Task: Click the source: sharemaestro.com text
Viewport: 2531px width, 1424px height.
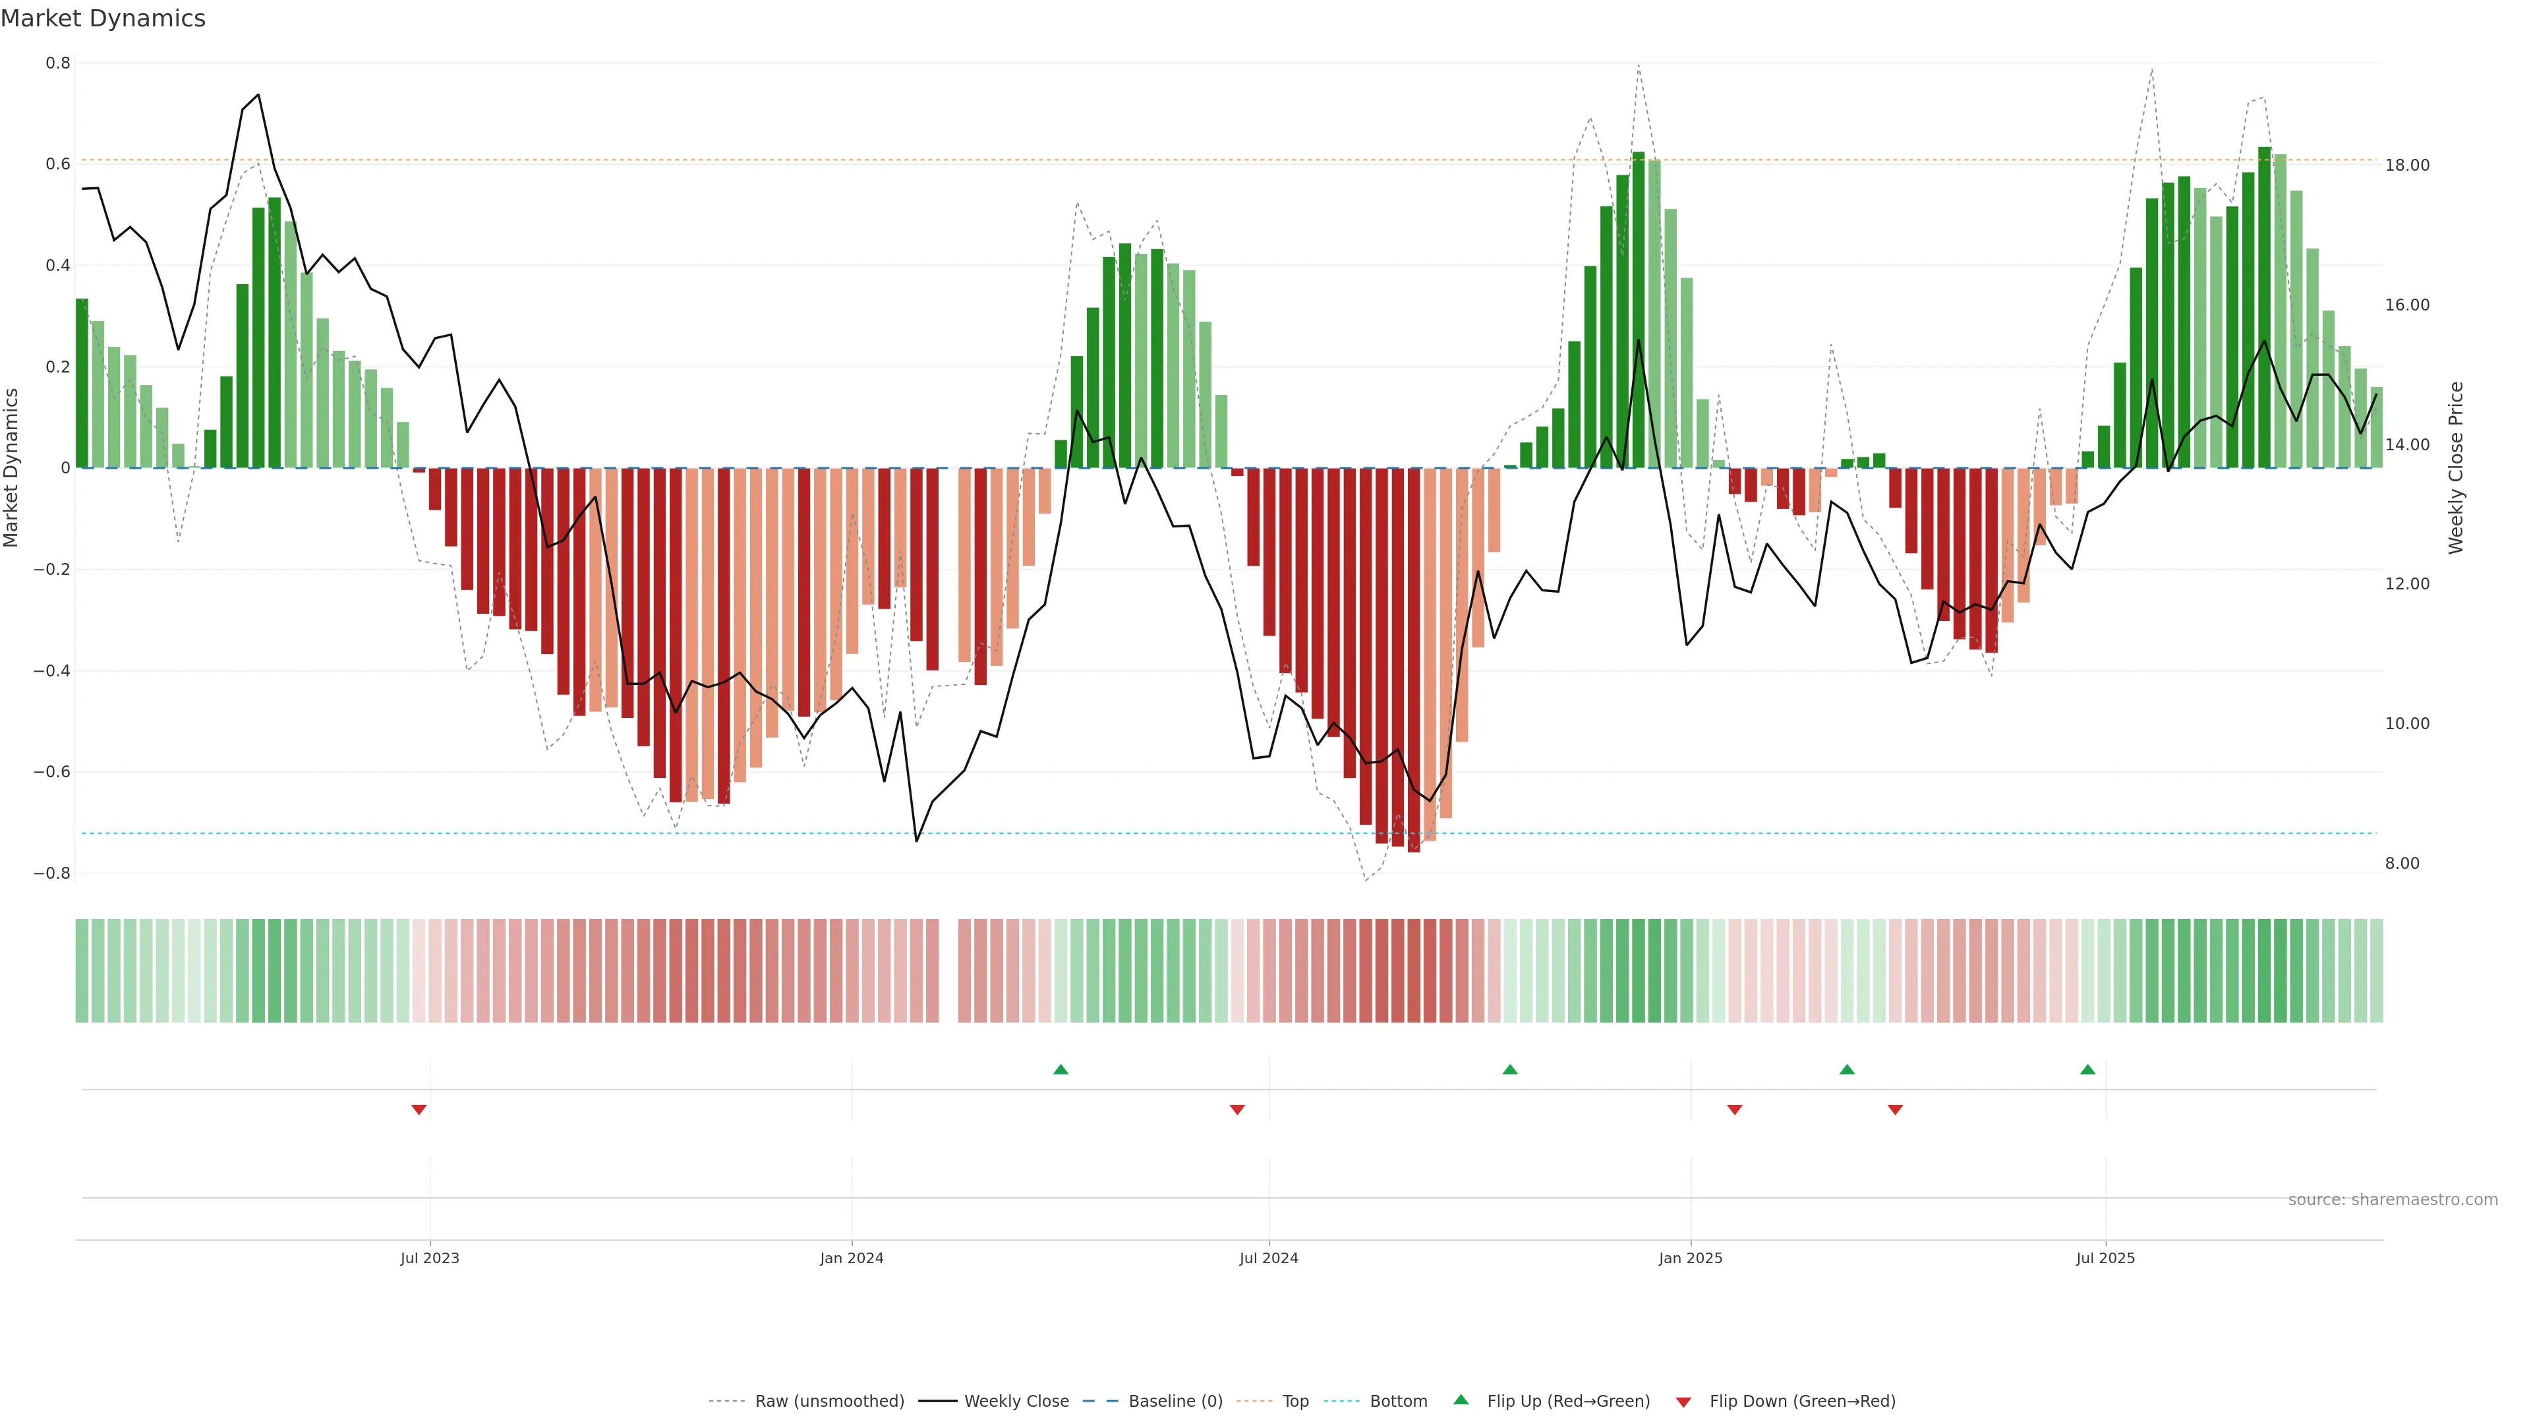Action: [2393, 1200]
